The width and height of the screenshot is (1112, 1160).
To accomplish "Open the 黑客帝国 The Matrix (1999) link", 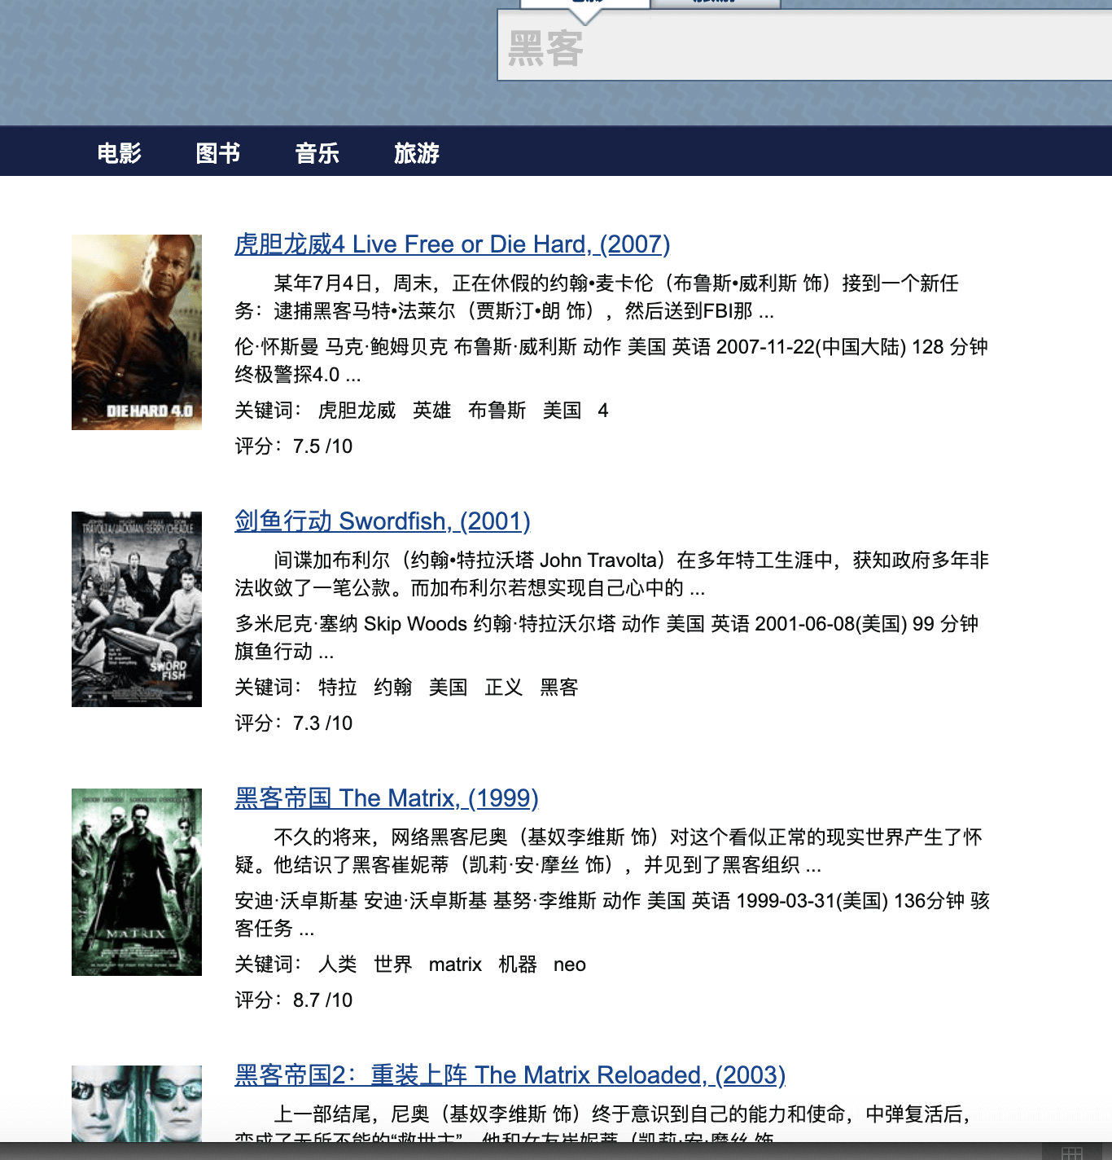I will [x=386, y=798].
